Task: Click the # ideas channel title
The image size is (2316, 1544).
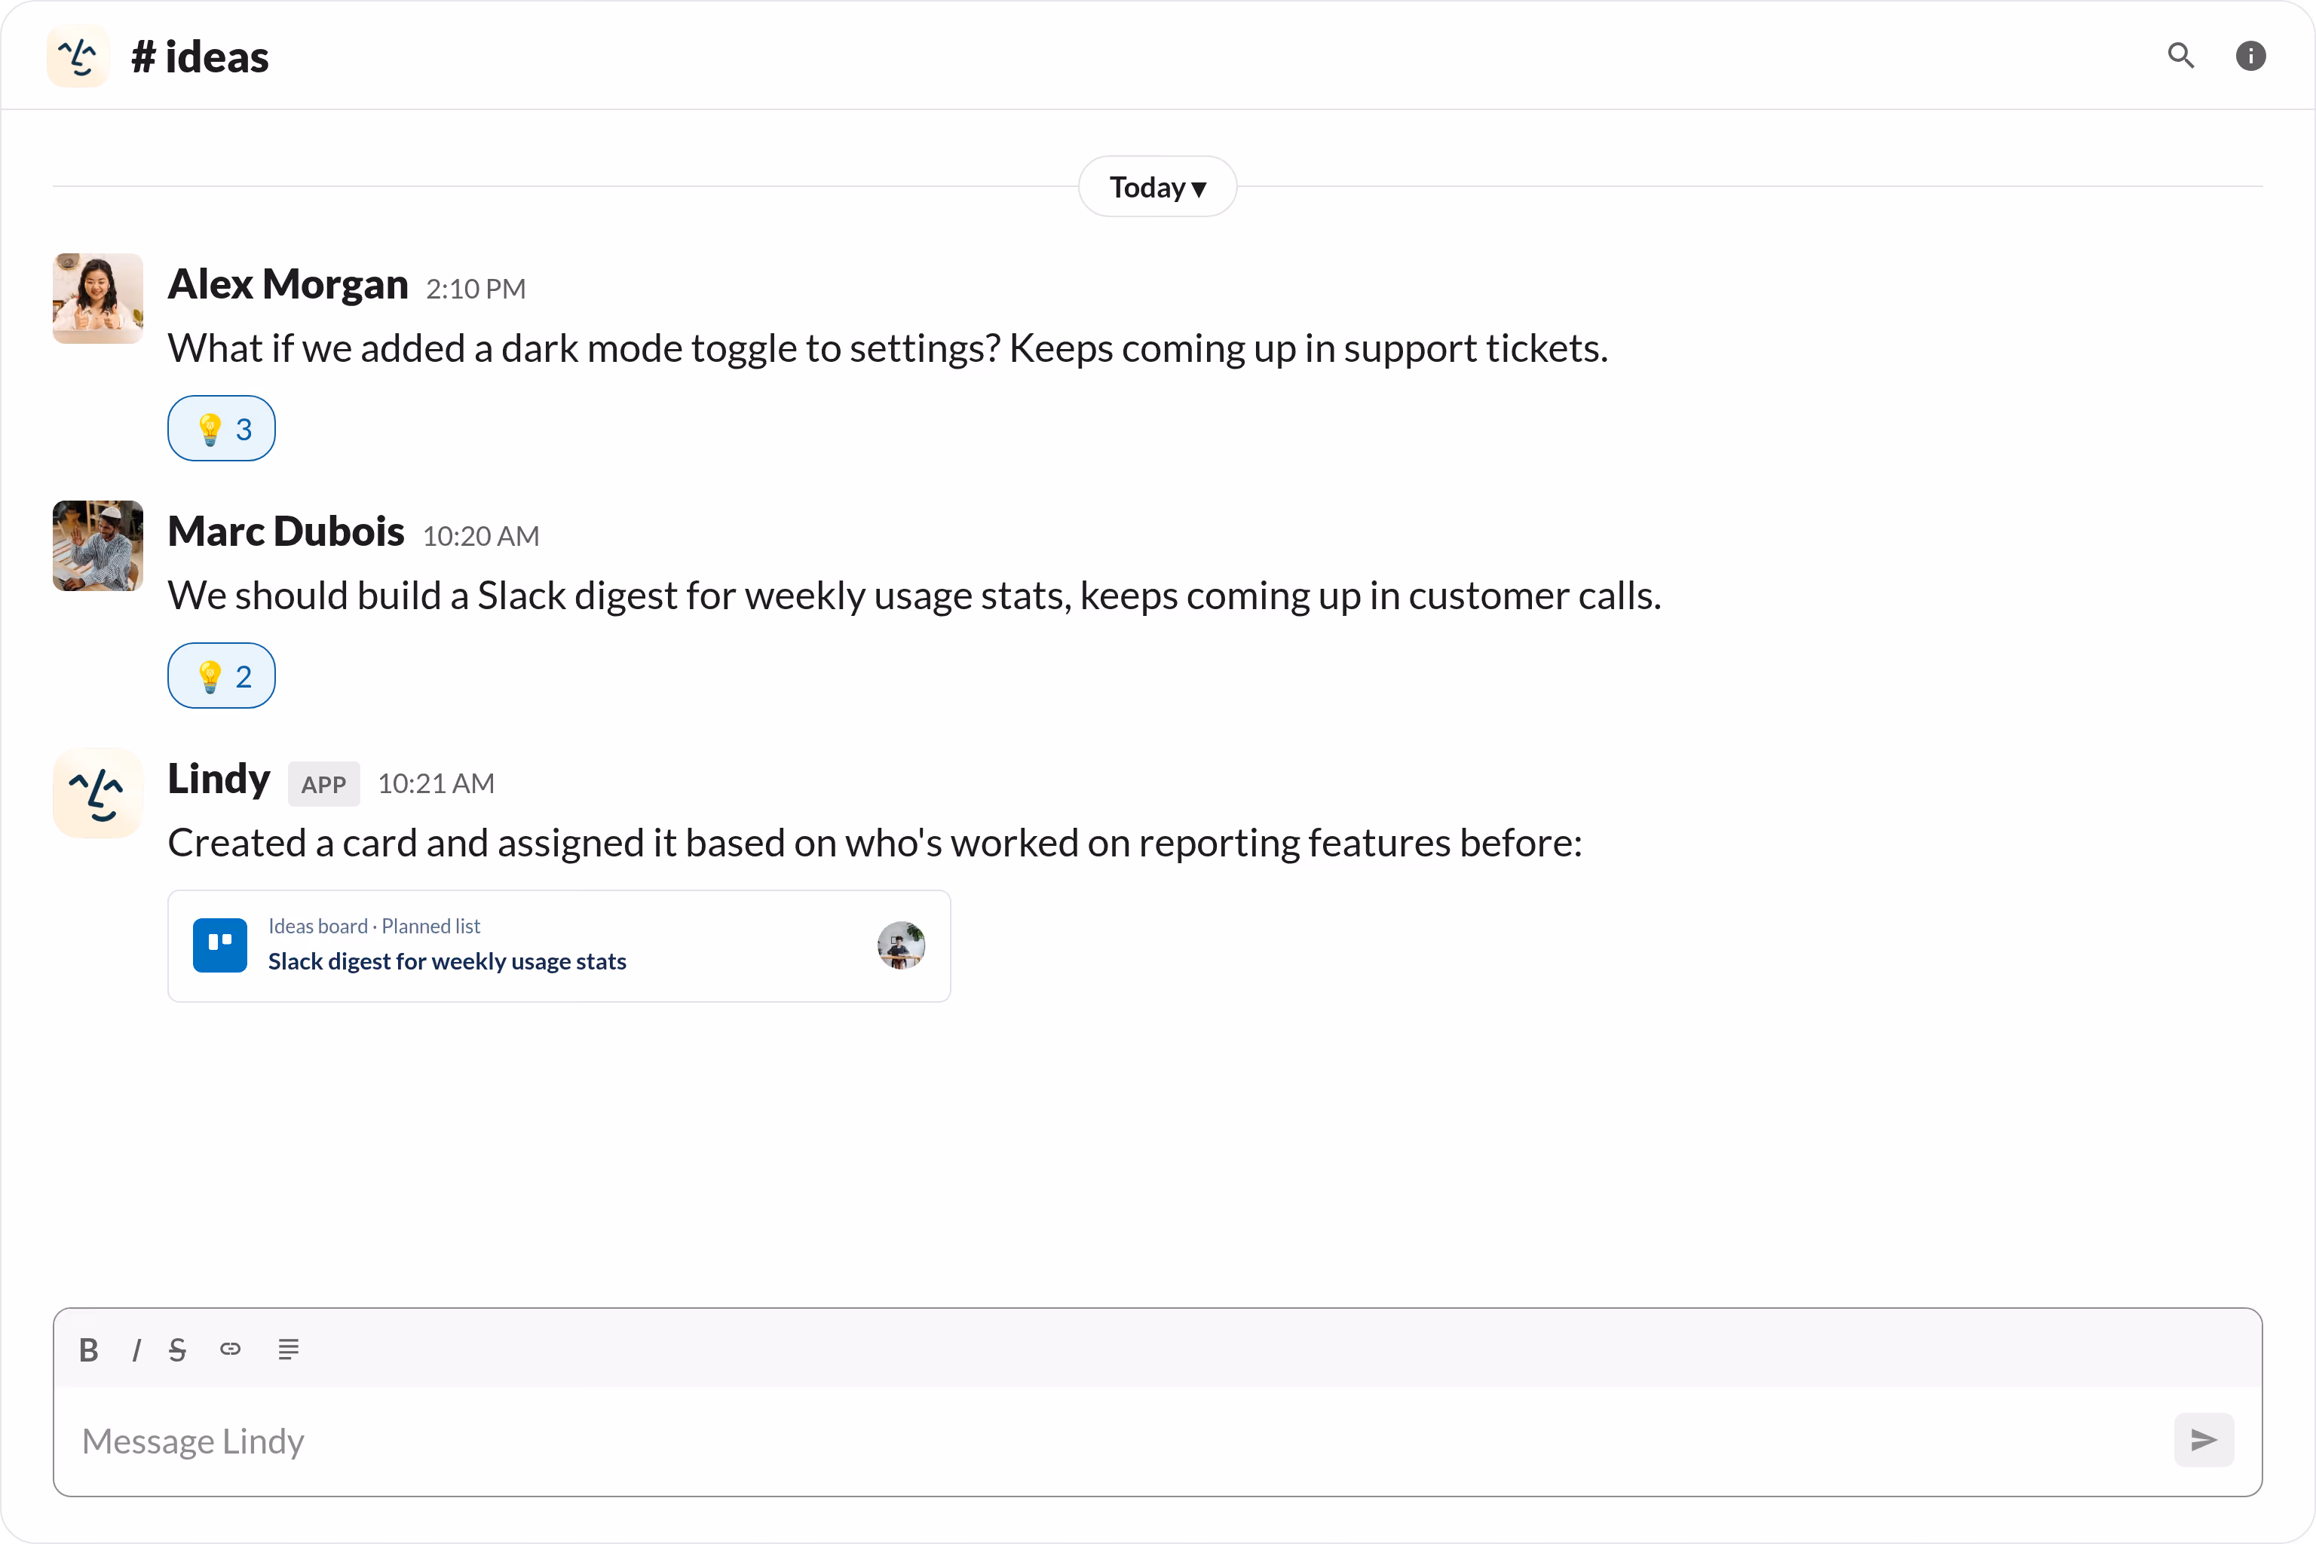Action: tap(200, 56)
